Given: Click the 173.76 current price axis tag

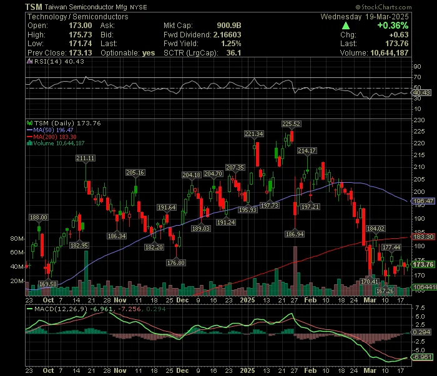Looking at the screenshot, I should pyautogui.click(x=423, y=264).
